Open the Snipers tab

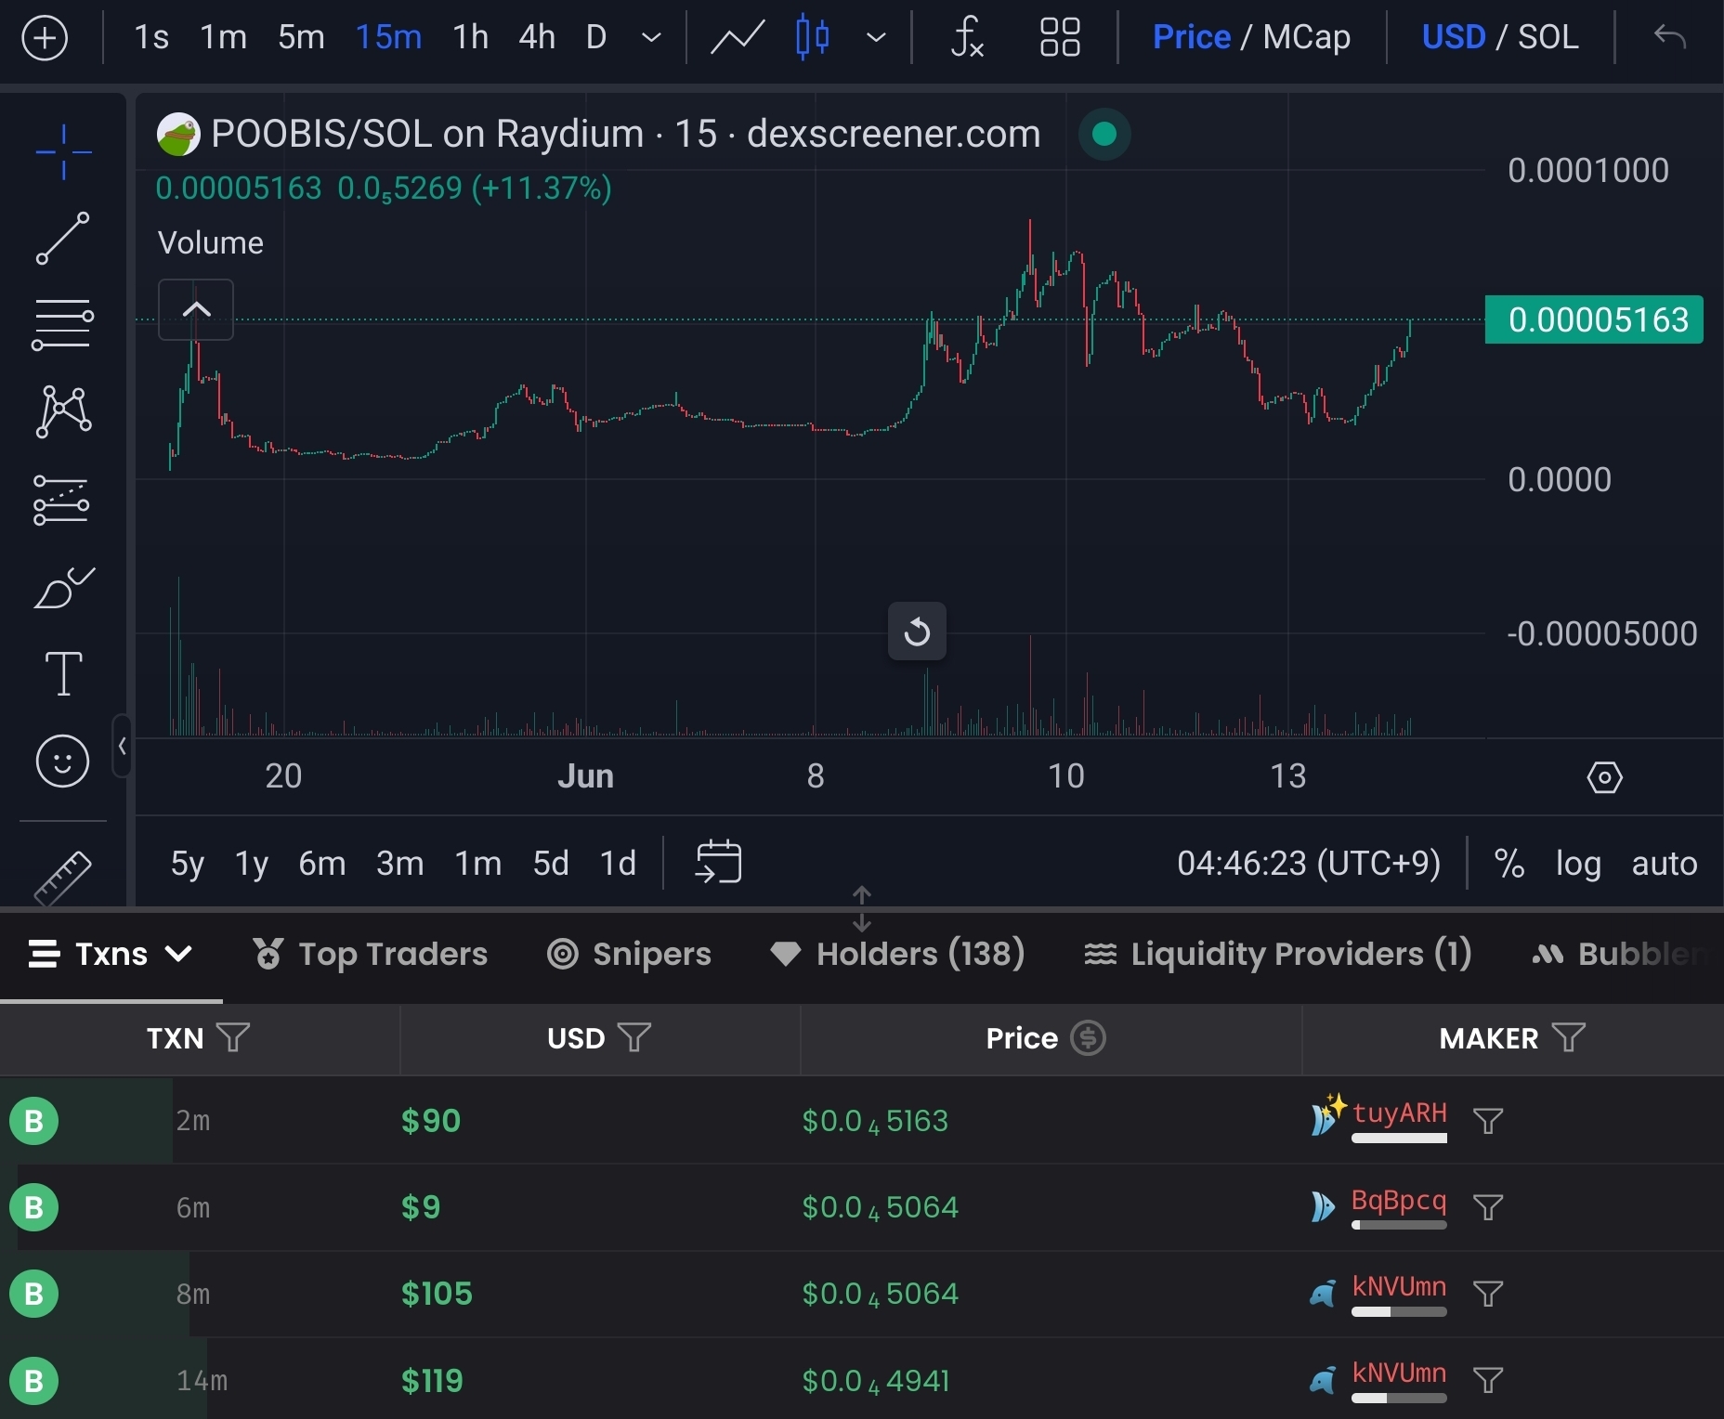coord(629,954)
